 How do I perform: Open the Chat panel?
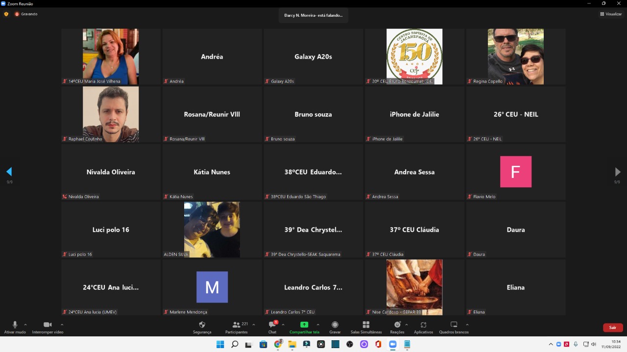pyautogui.click(x=272, y=327)
